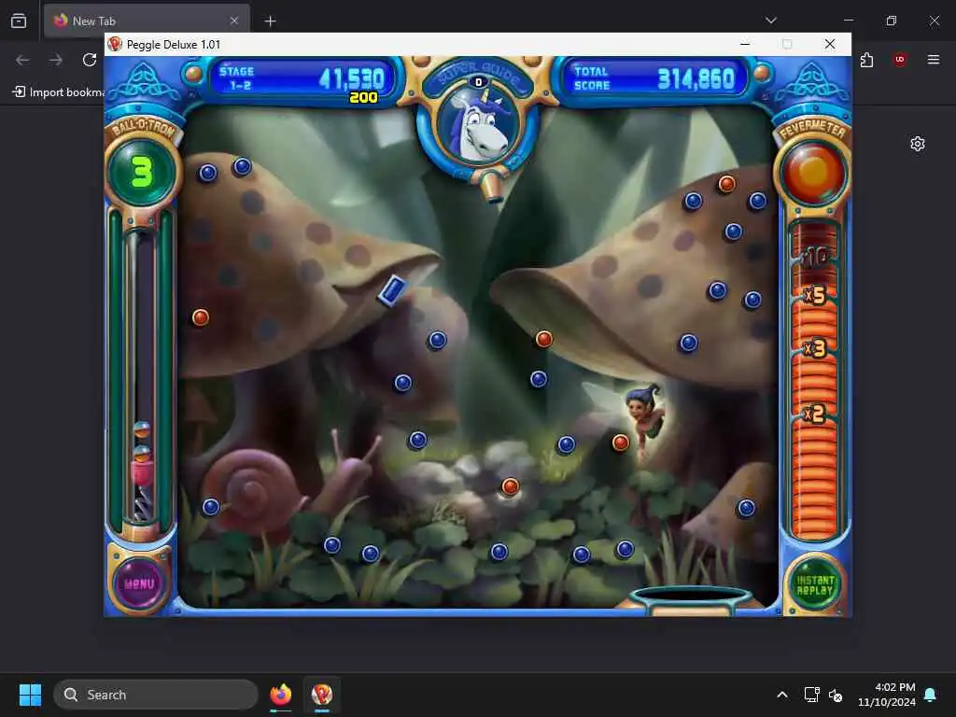956x717 pixels.
Task: Click the Fevermeter orange orb
Action: (x=813, y=173)
